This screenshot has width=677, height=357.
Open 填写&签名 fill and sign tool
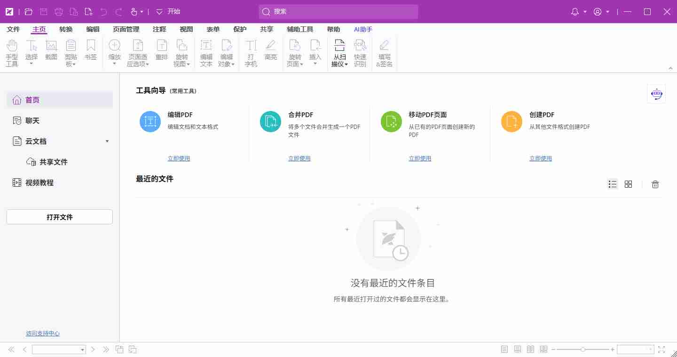[x=384, y=53]
